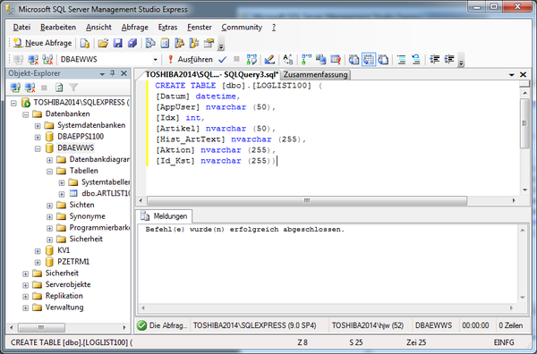Open the Community menu

(242, 28)
